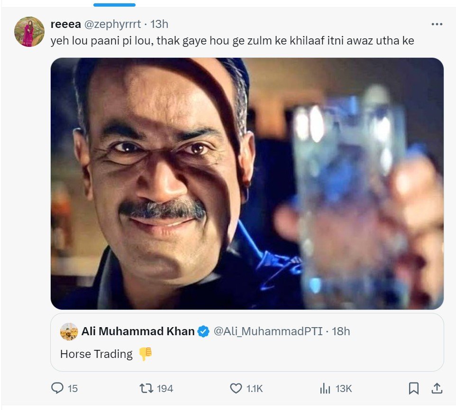This screenshot has width=456, height=410.
Task: Open view analytics bar chart icon
Action: (325, 389)
